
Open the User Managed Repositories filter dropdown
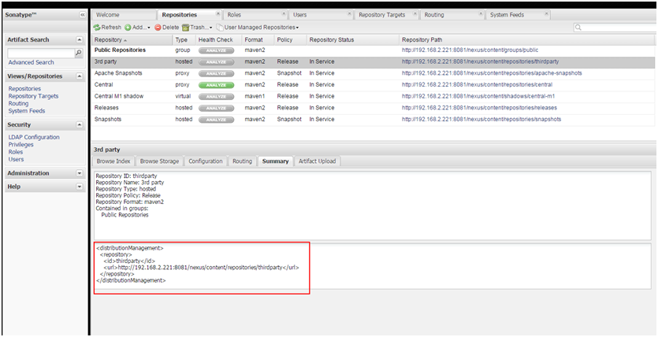[x=258, y=28]
